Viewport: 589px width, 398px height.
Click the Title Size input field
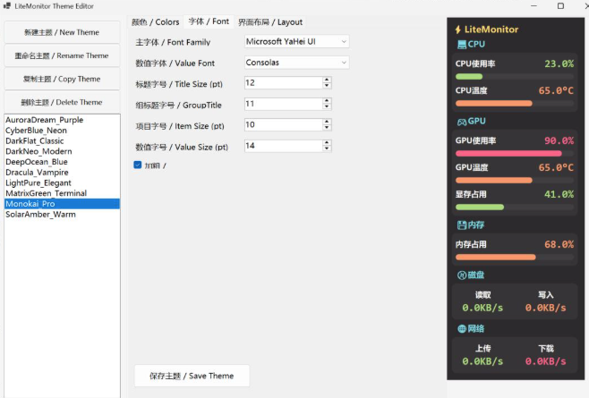click(284, 82)
